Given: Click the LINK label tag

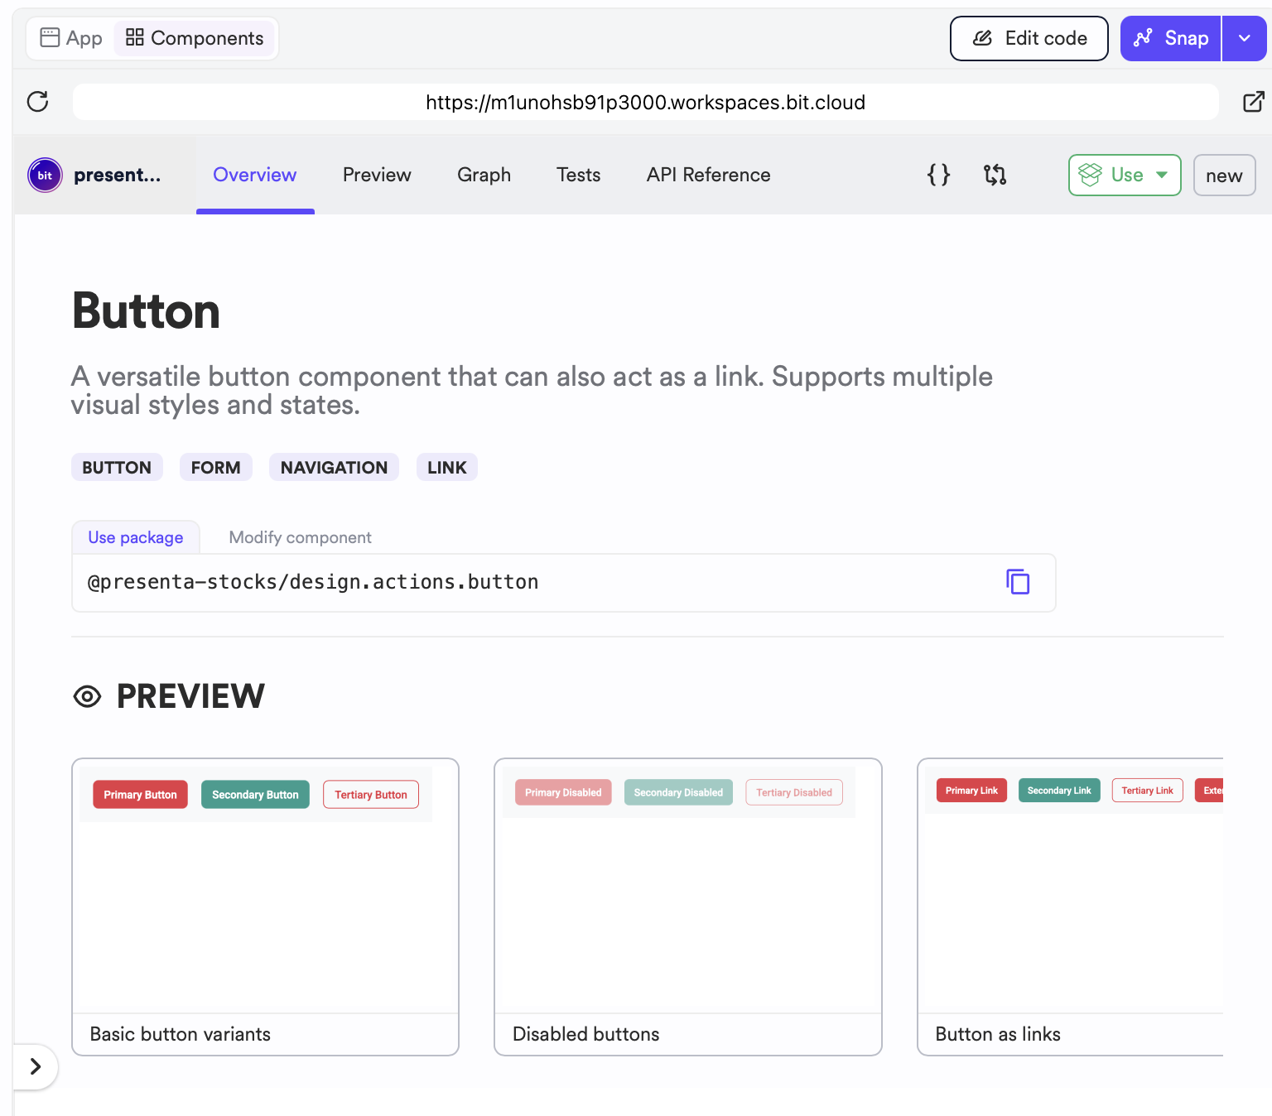Looking at the screenshot, I should pos(447,468).
